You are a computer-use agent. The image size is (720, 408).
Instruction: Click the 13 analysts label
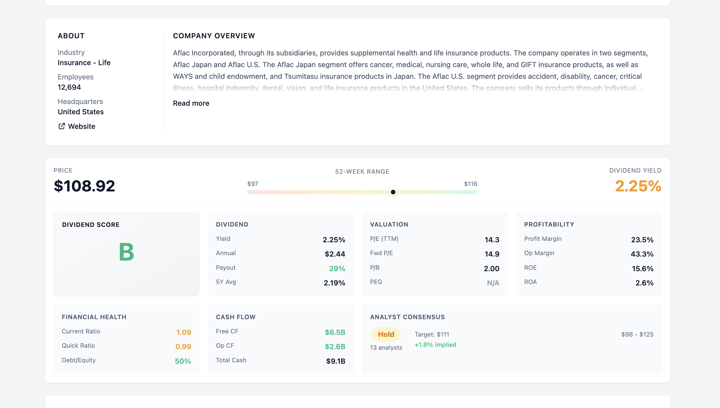click(386, 347)
